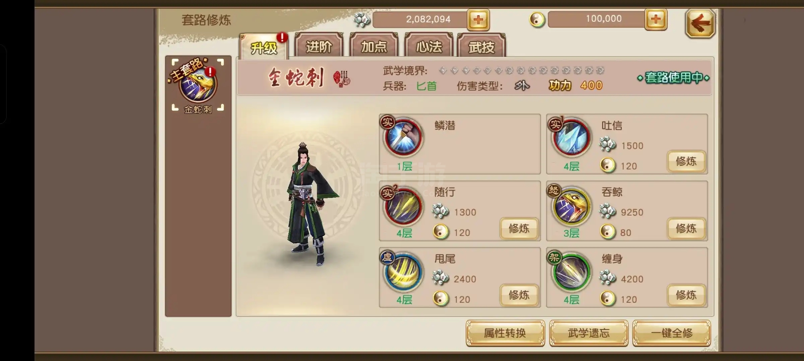Add gold coins with plus button

click(x=656, y=19)
